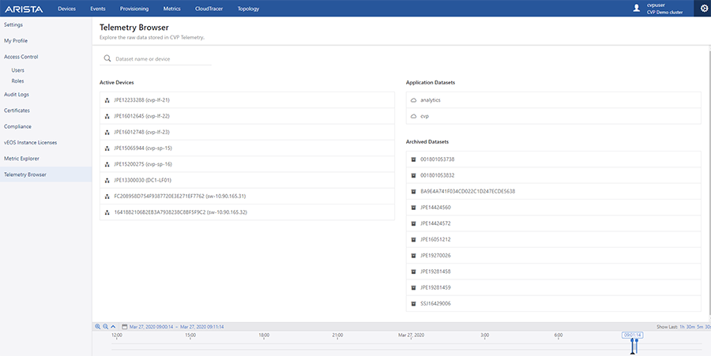Select Telemetry Browser in sidebar

(x=46, y=174)
